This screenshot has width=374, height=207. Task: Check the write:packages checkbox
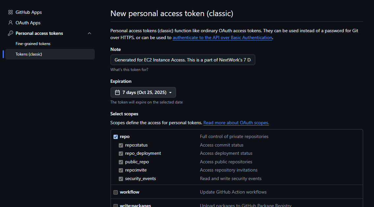[x=115, y=205]
